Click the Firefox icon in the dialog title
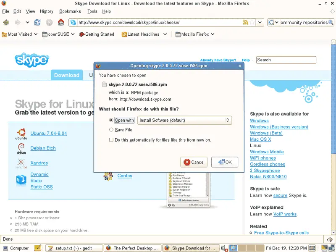The width and height of the screenshot is (336, 252). 98,66
